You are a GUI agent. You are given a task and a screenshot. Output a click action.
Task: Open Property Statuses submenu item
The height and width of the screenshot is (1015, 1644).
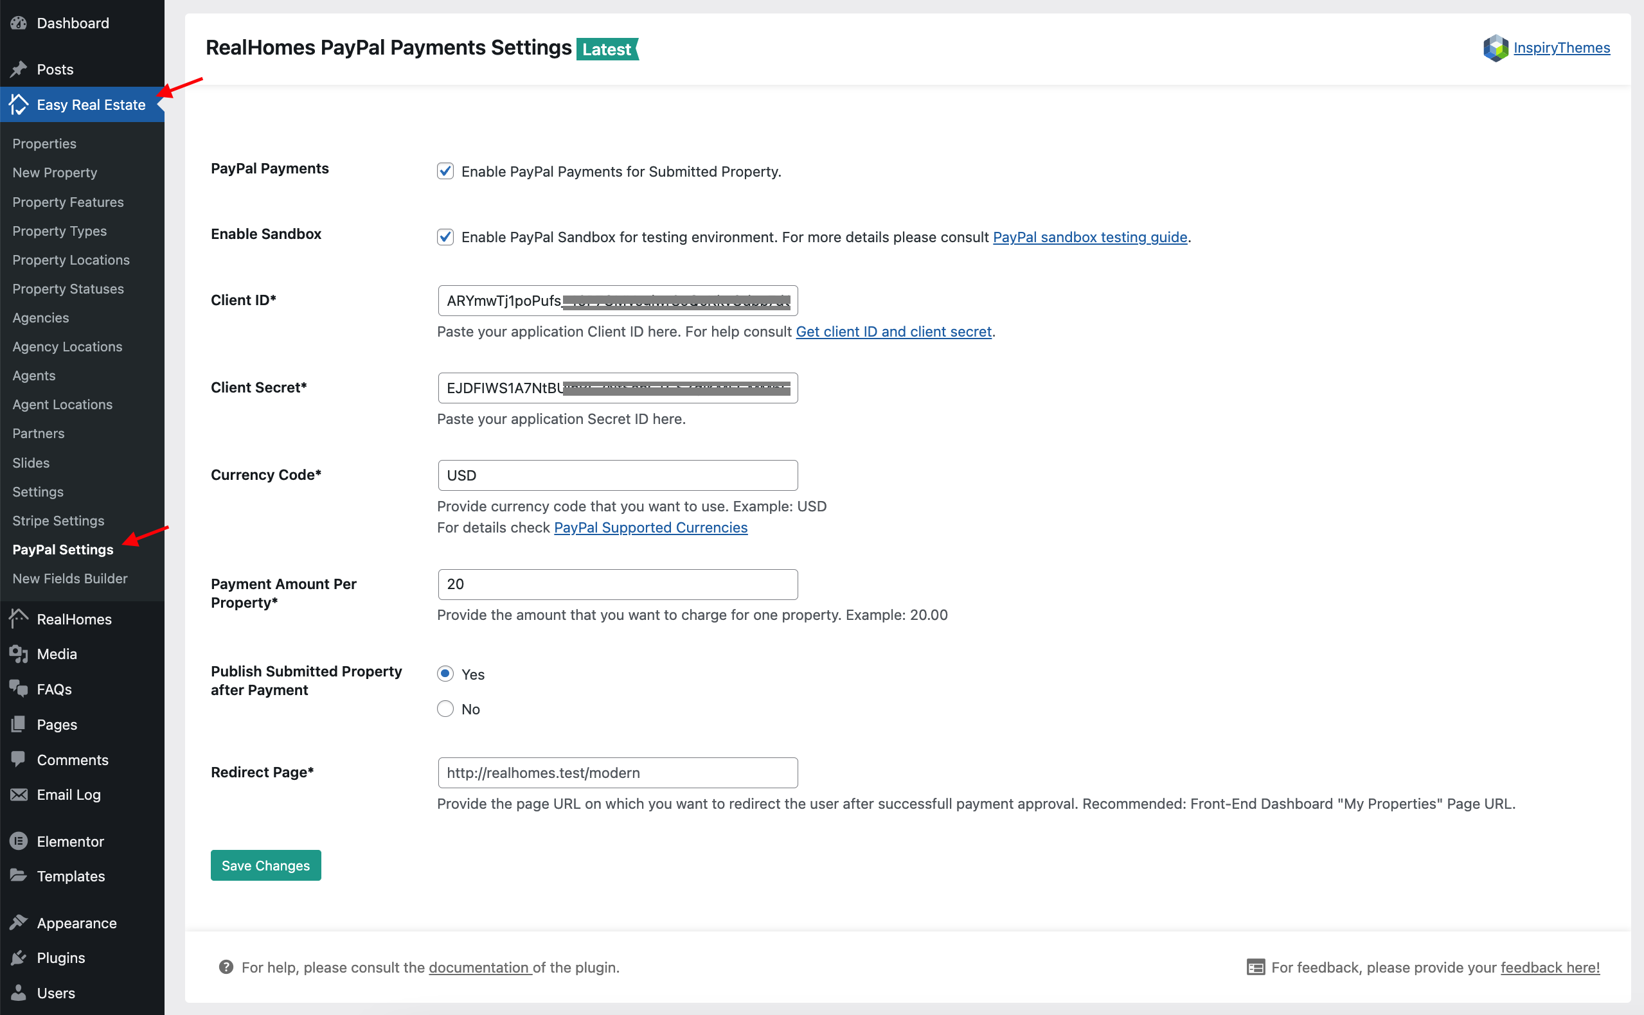68,288
